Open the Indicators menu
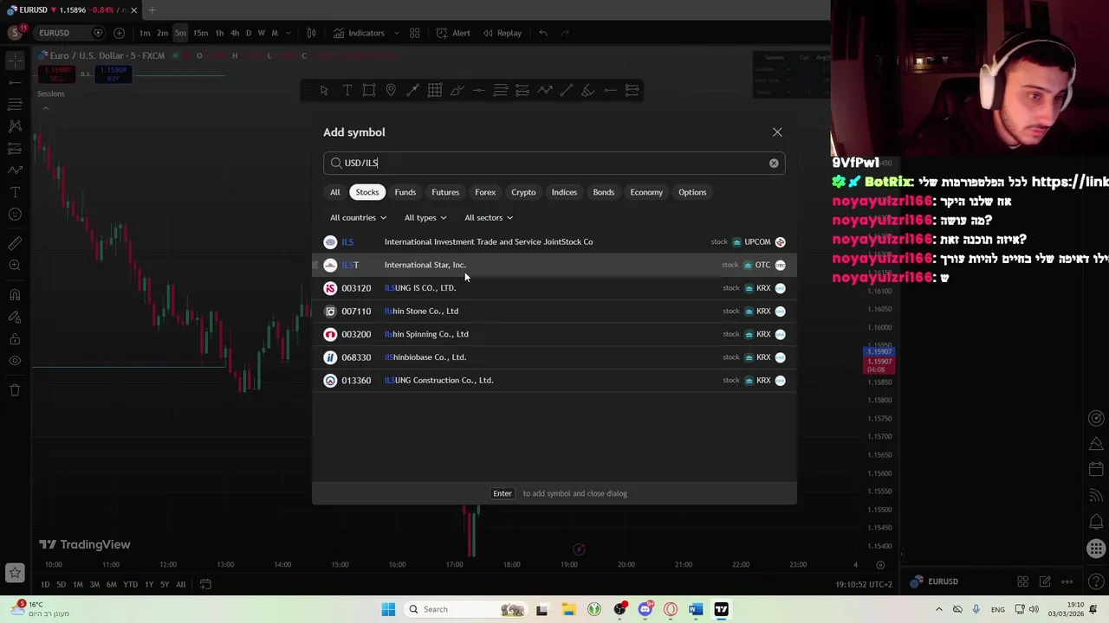Image resolution: width=1109 pixels, height=623 pixels. click(359, 33)
